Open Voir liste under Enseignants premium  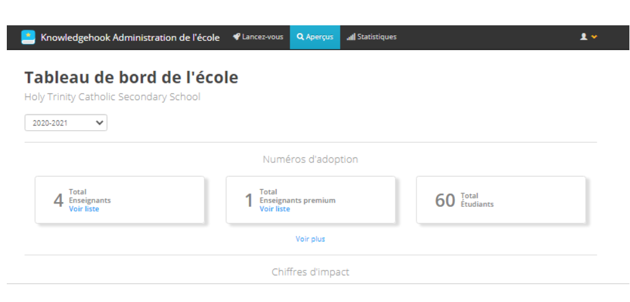pyautogui.click(x=274, y=209)
